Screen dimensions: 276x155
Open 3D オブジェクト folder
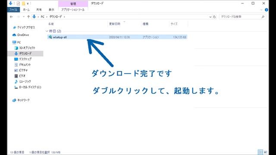[x=25, y=48]
